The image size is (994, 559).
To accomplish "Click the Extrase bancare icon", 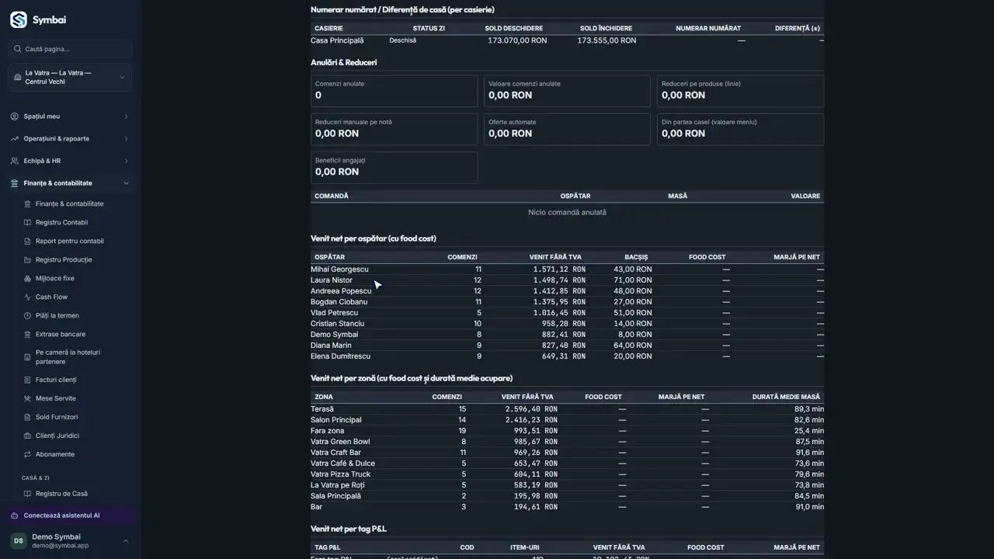I will (27, 335).
